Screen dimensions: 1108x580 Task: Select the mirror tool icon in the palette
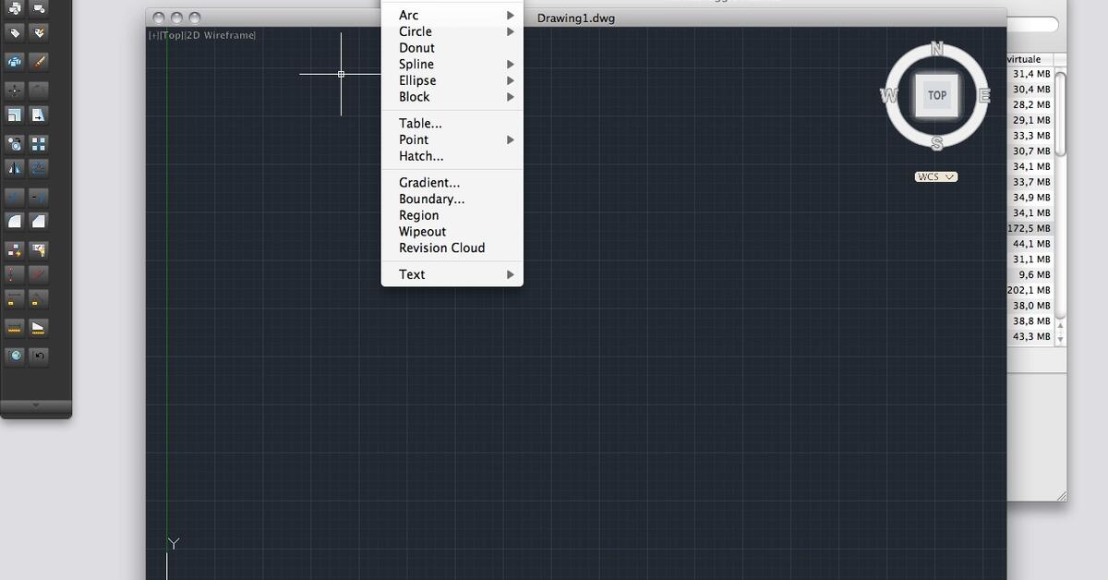14,168
